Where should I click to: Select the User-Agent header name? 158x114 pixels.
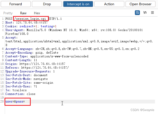point(14,30)
